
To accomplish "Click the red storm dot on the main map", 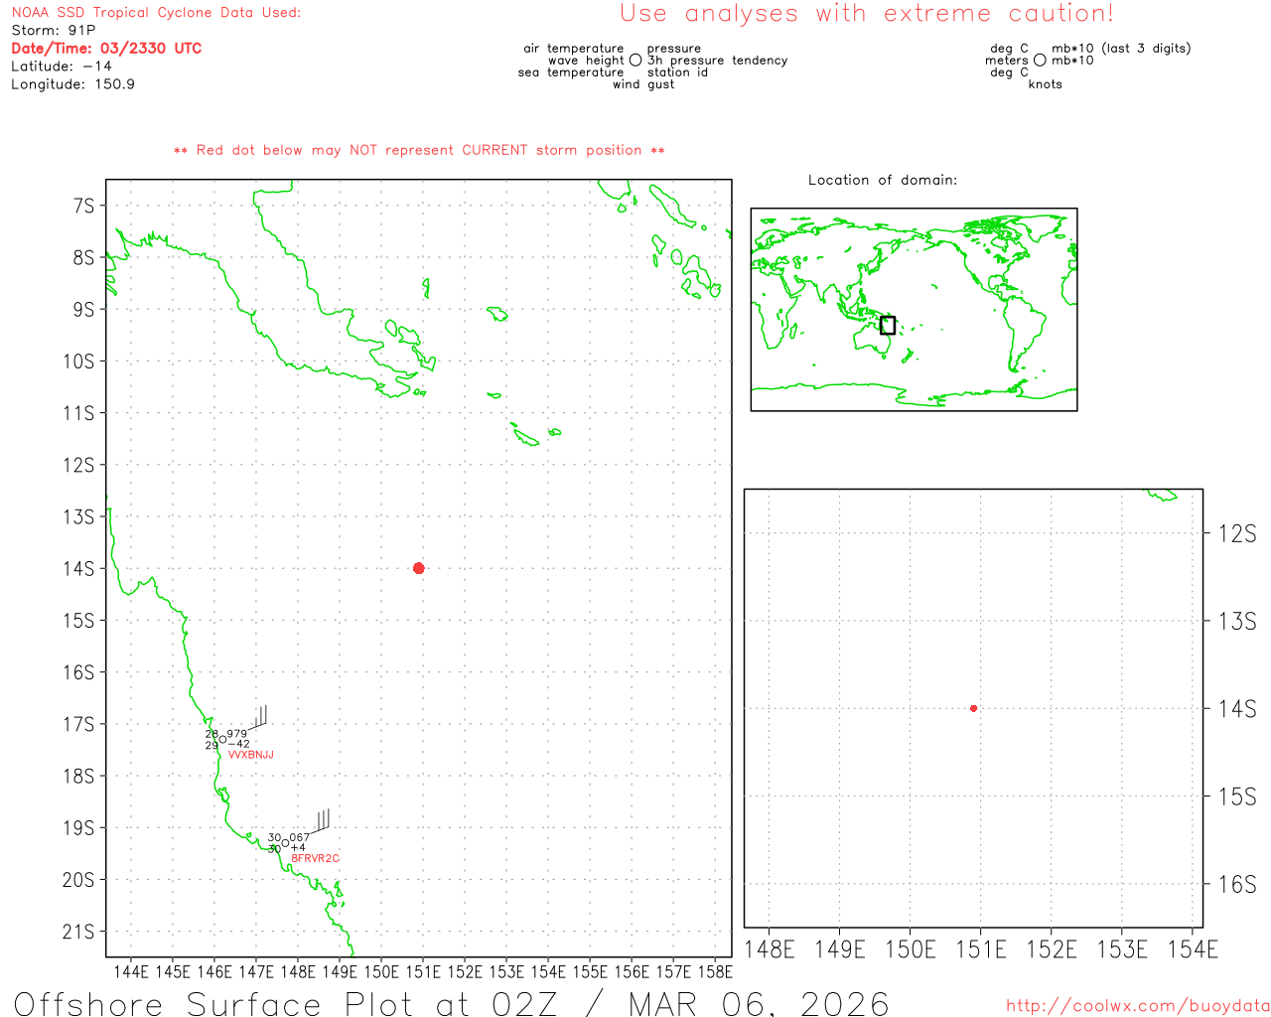I will click(x=418, y=568).
